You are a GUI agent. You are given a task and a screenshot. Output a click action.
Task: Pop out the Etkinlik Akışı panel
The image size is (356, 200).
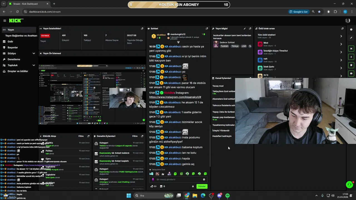tap(88, 136)
